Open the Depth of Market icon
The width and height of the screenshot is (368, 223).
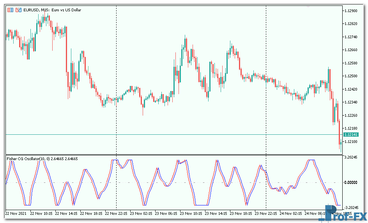[18, 10]
